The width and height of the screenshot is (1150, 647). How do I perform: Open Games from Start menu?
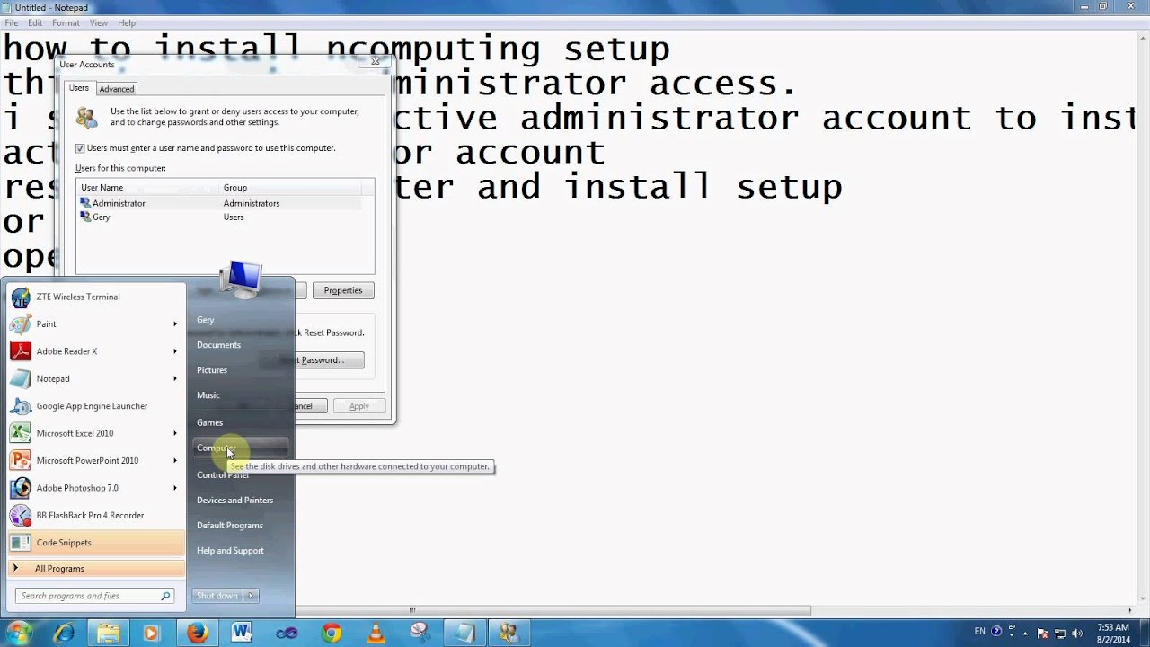click(x=209, y=422)
